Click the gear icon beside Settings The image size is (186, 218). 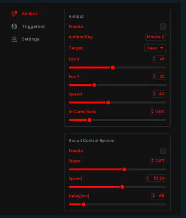[14, 39]
